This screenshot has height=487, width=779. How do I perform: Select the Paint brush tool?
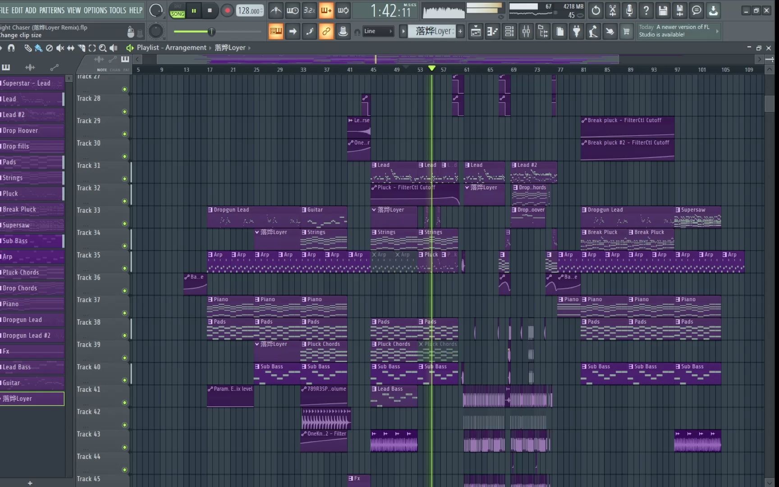39,48
